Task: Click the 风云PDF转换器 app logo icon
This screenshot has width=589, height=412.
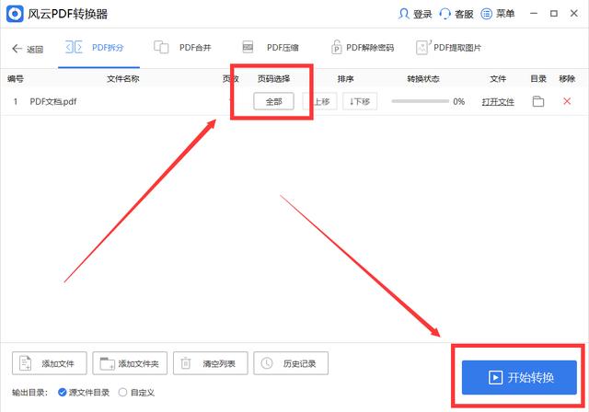Action: [x=15, y=15]
